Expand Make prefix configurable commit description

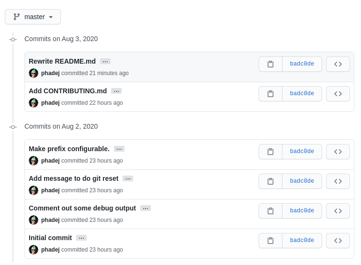pos(119,149)
